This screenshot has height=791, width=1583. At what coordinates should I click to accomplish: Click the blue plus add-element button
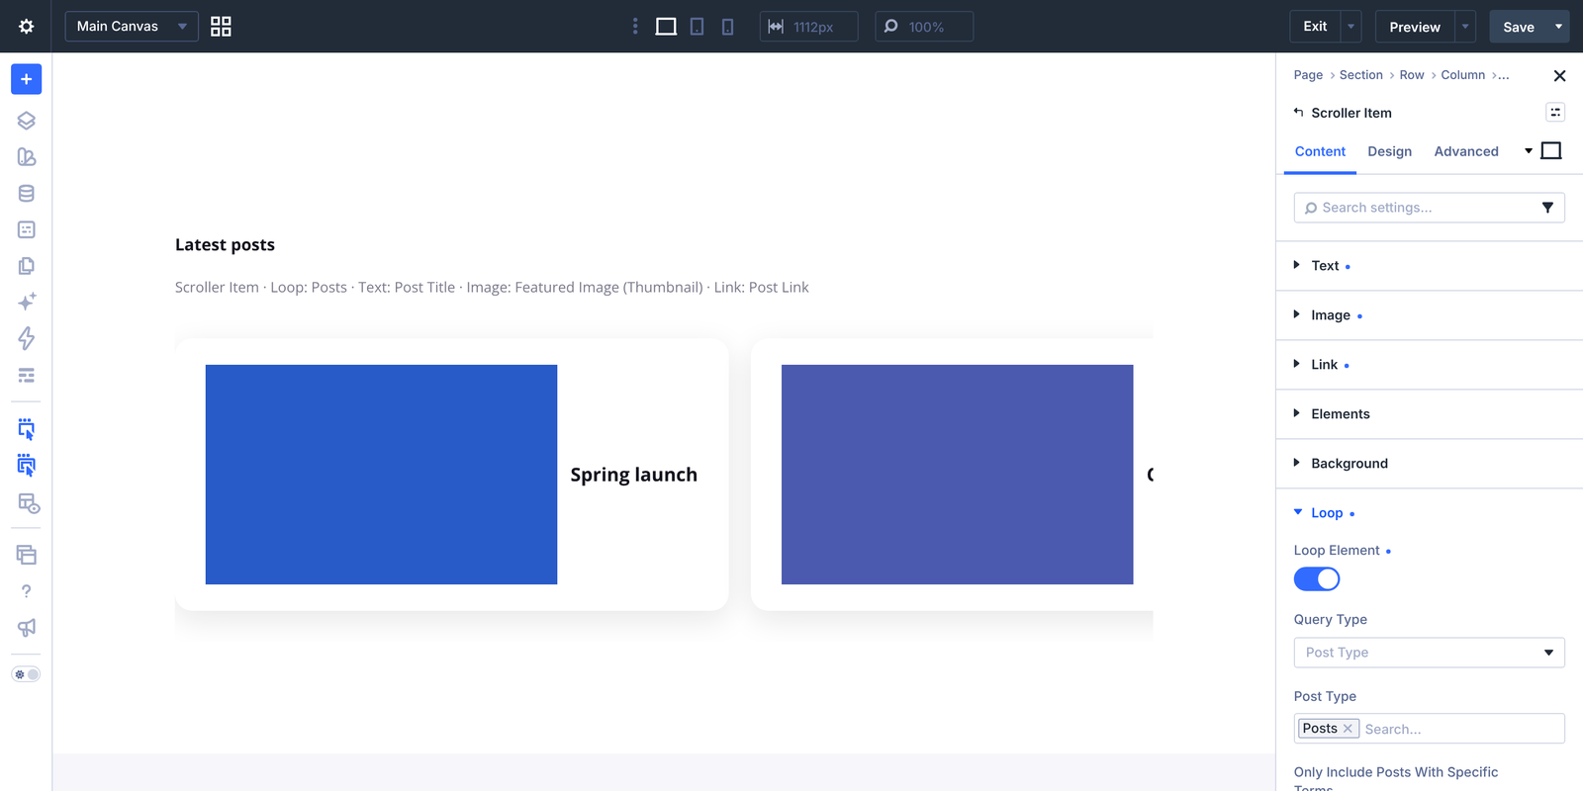26,79
